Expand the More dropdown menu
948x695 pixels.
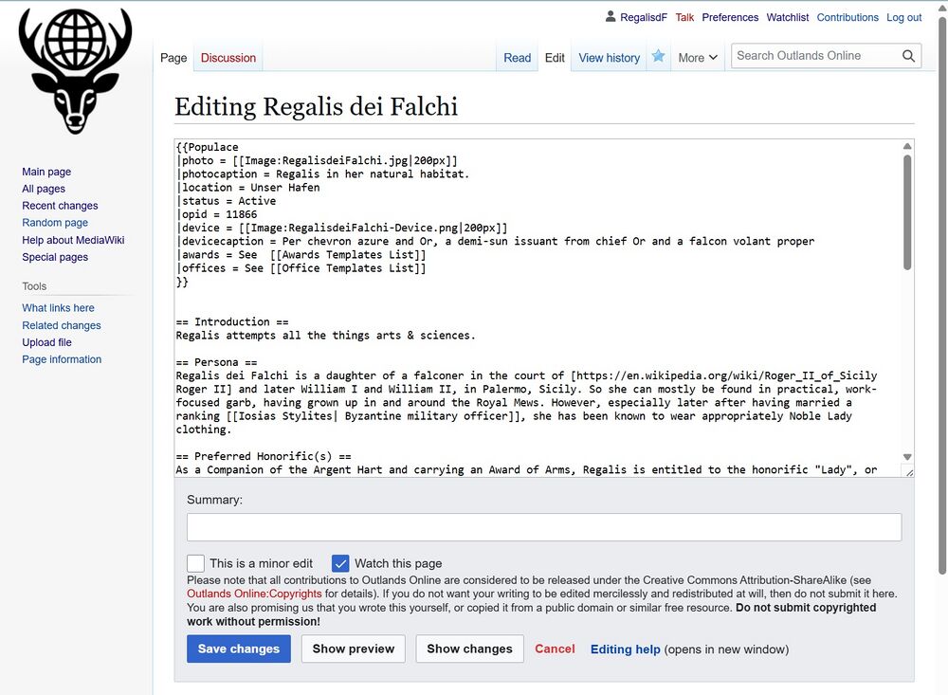click(x=698, y=58)
